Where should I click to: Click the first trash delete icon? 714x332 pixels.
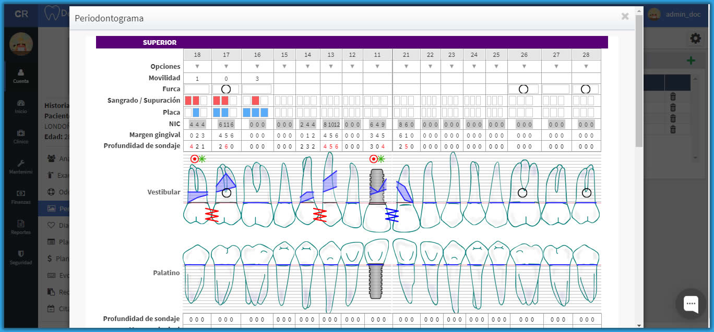point(673,96)
